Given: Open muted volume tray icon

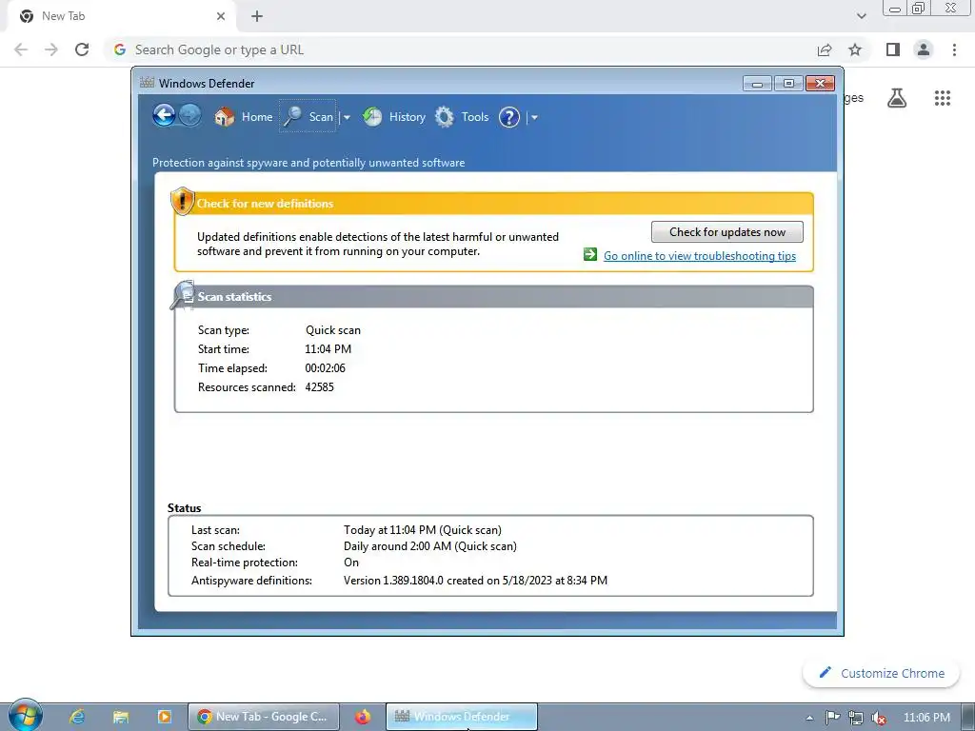Looking at the screenshot, I should (878, 718).
